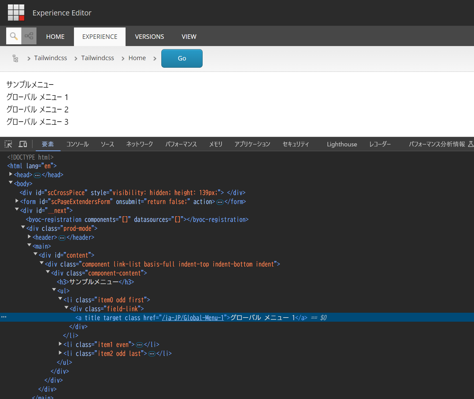Open the VIEW ribbon tab
Image resolution: width=474 pixels, height=399 pixels.
click(x=189, y=36)
